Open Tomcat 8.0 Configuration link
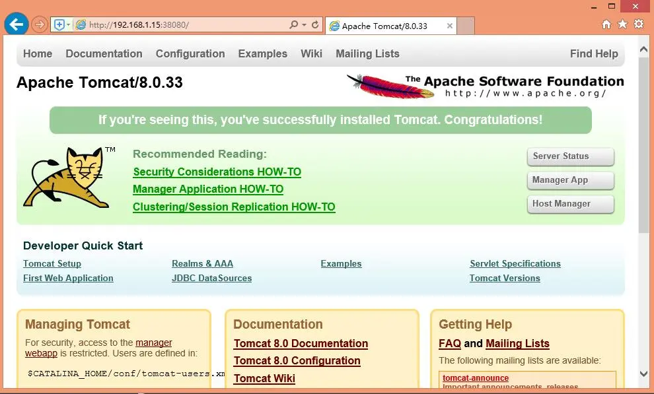 click(x=297, y=361)
